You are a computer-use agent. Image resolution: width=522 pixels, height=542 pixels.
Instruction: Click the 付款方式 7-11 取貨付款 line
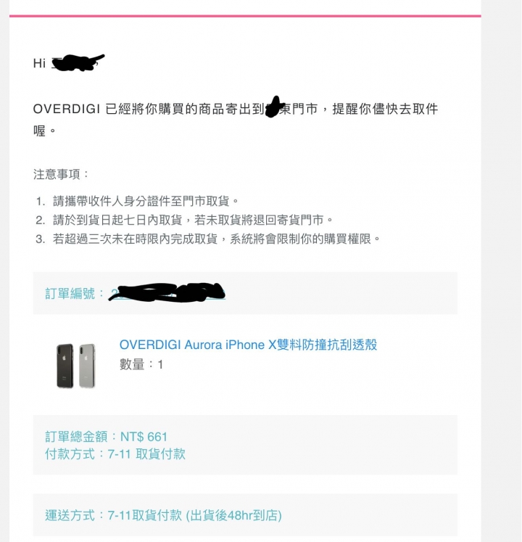coord(115,454)
